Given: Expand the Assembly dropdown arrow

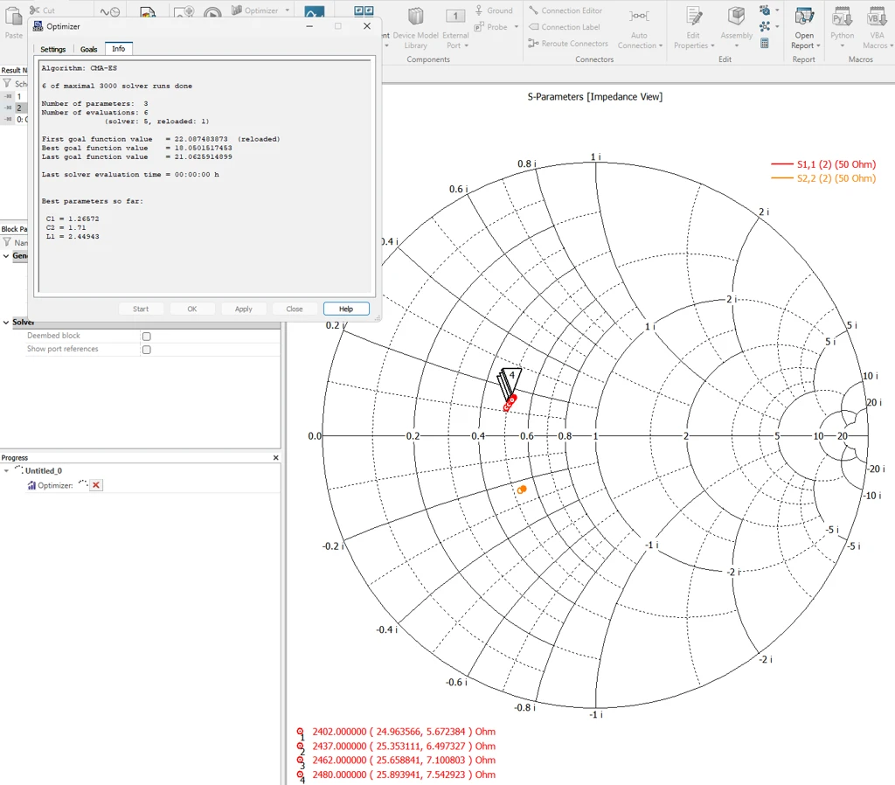Looking at the screenshot, I should tap(736, 46).
